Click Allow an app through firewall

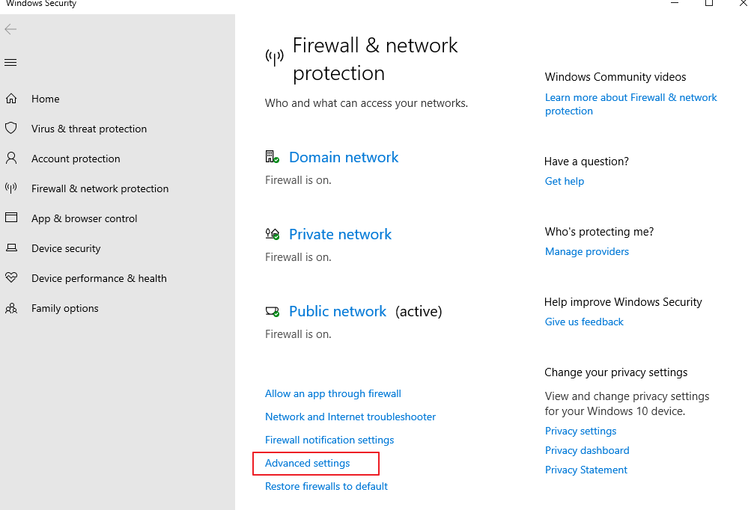pyautogui.click(x=333, y=394)
